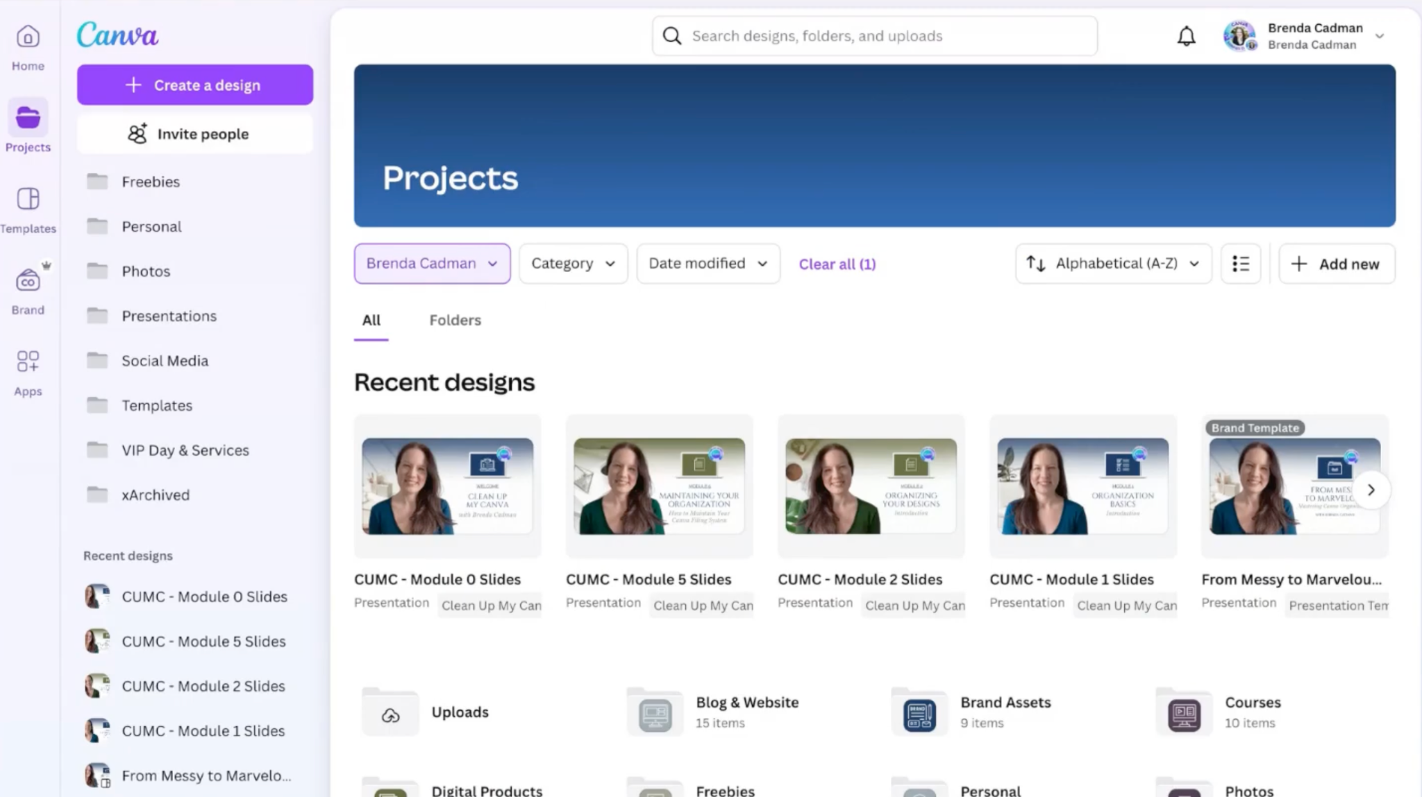Screen dimensions: 1422x797
Task: Open VIP Day & Services folder
Action: 194,450
